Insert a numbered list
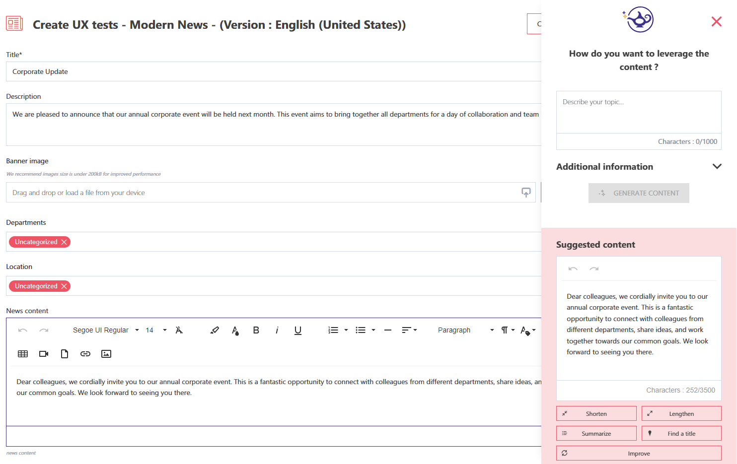Viewport: 737px width, 464px height. [333, 330]
